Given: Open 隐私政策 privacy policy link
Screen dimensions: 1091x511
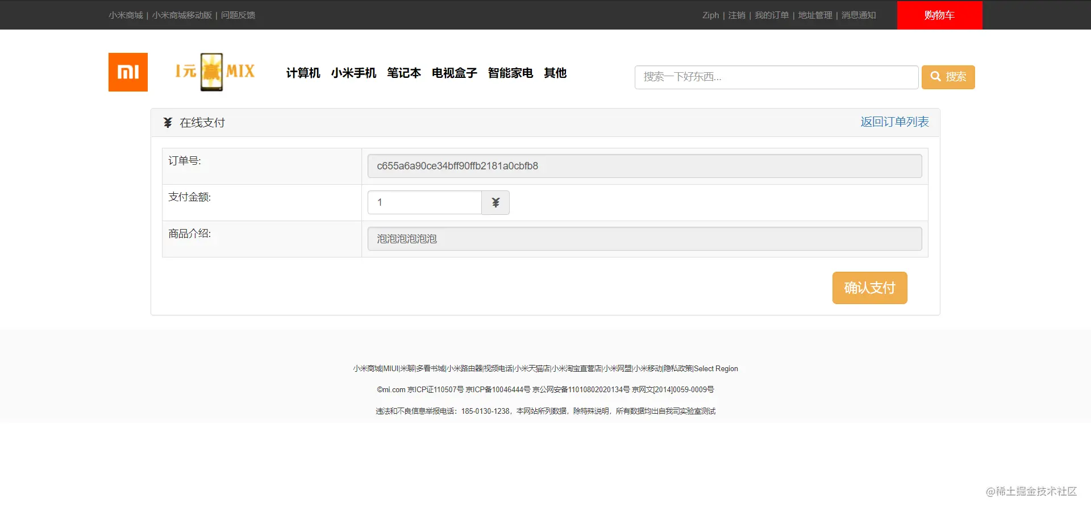Looking at the screenshot, I should [678, 369].
